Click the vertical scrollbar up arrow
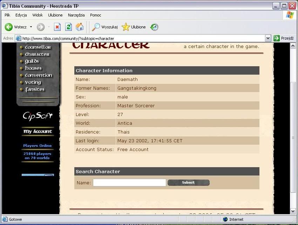 point(293,46)
